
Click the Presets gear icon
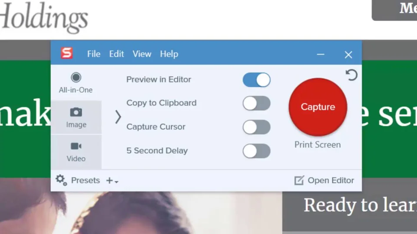click(61, 180)
